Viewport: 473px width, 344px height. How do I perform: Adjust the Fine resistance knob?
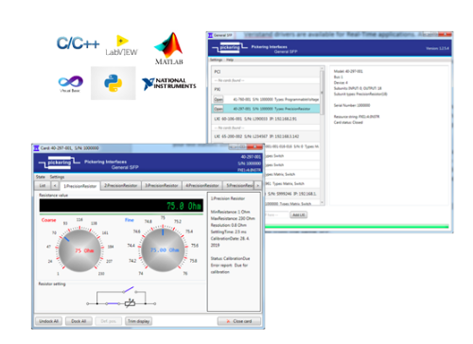[x=163, y=249]
